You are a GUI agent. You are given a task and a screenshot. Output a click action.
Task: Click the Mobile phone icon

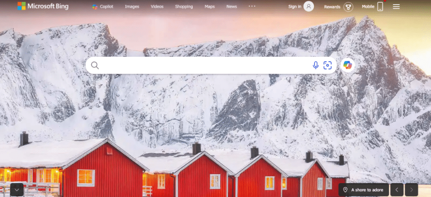coord(380,7)
